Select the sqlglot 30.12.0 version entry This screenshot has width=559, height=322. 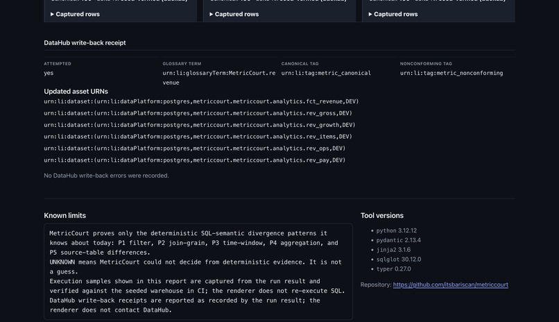[x=399, y=260]
